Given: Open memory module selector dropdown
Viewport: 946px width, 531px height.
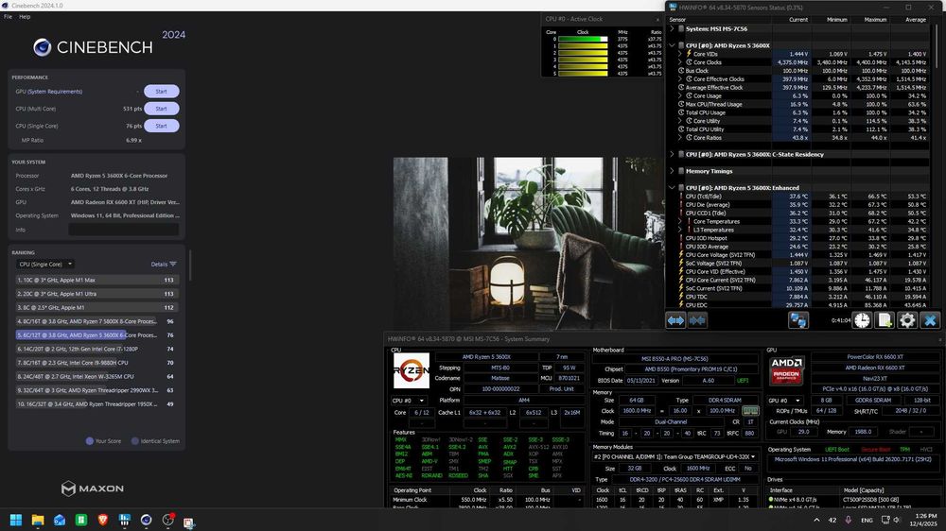Looking at the screenshot, I should click(x=674, y=457).
